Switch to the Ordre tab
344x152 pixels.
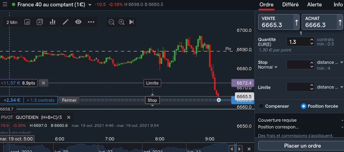click(266, 5)
